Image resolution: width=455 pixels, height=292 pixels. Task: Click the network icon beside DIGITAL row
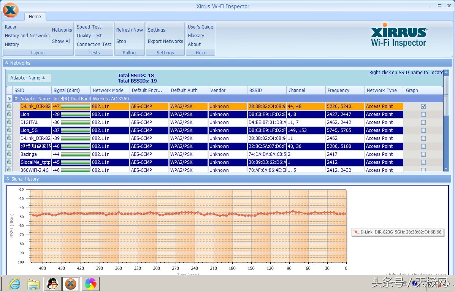point(9,122)
